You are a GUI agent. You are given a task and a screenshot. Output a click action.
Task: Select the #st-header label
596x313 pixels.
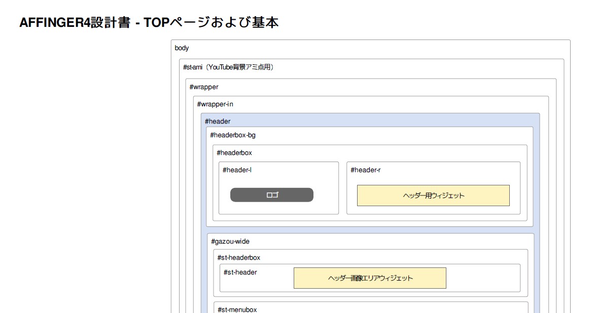[x=240, y=272]
